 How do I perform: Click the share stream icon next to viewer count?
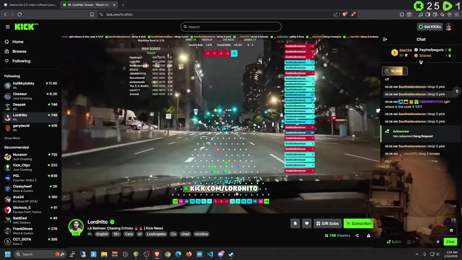[357, 235]
